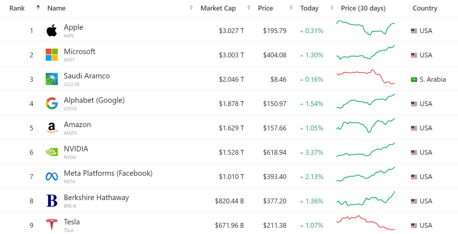Sort using the Name column arrows

tap(191, 7)
